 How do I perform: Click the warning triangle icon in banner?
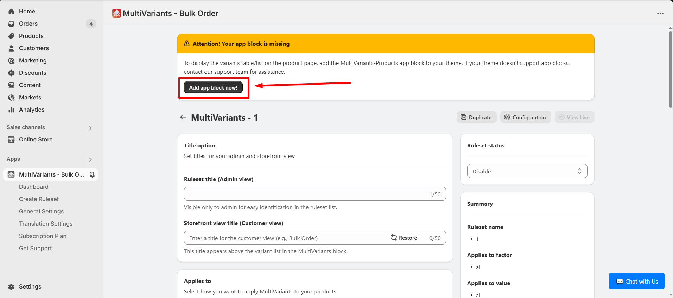pos(187,44)
